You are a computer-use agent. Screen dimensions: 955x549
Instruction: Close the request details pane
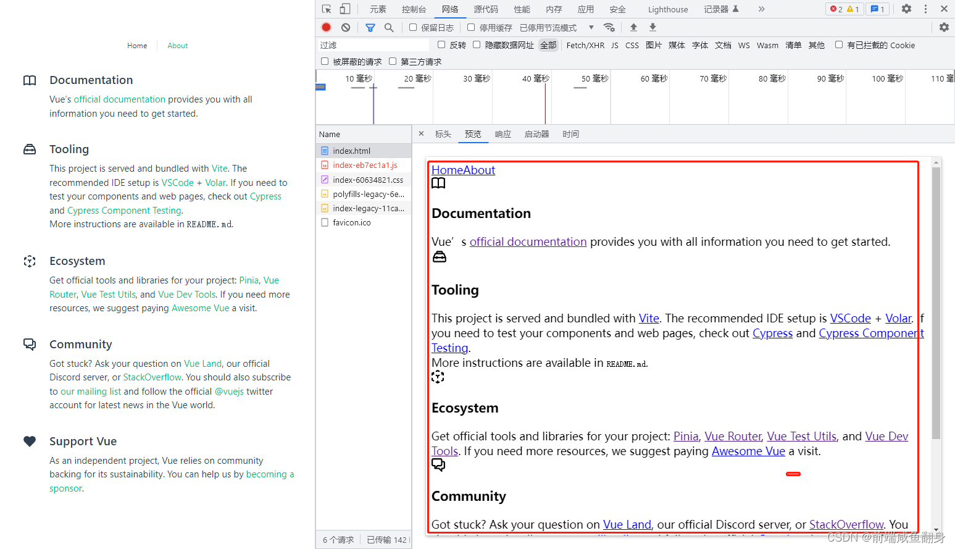[x=421, y=133]
